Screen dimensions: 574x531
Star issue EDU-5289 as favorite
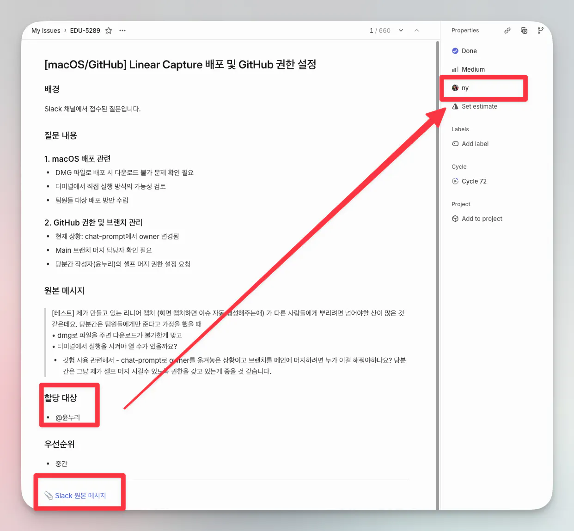[x=109, y=31]
